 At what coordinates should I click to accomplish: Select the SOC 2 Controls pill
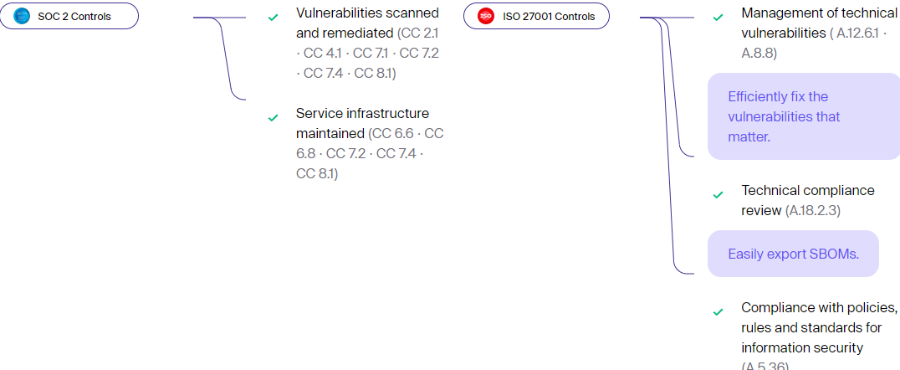point(69,16)
